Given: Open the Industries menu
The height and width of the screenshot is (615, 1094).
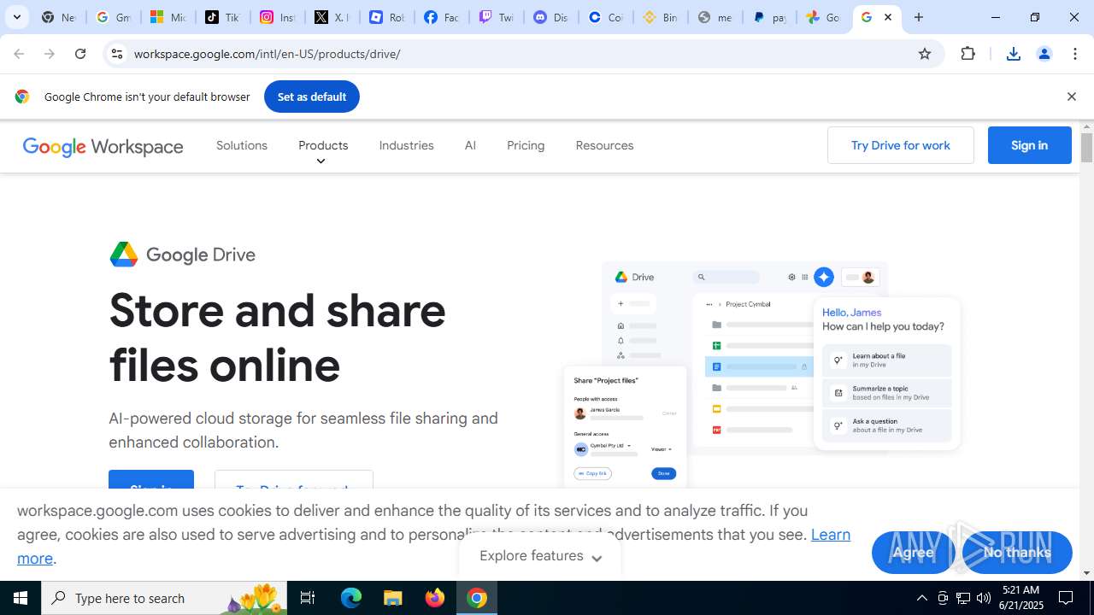Looking at the screenshot, I should click(x=407, y=145).
